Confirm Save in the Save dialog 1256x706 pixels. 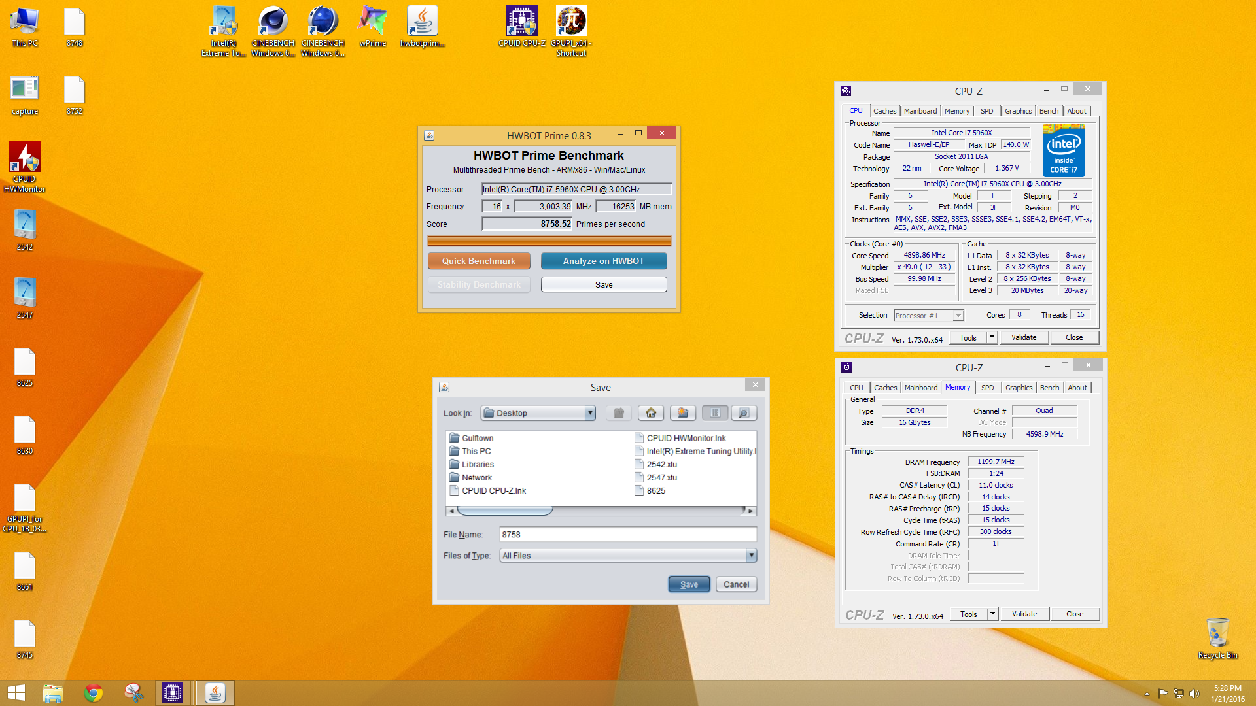[x=689, y=584]
